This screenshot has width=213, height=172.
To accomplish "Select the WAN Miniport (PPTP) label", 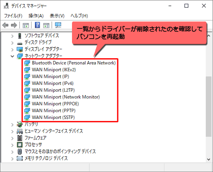I will point(54,110).
